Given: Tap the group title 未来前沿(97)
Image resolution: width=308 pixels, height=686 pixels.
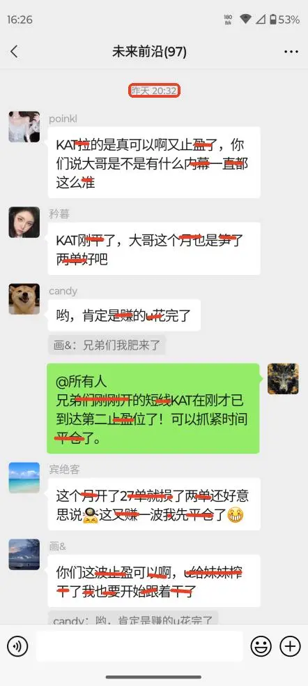Looking at the screenshot, I should (x=149, y=52).
